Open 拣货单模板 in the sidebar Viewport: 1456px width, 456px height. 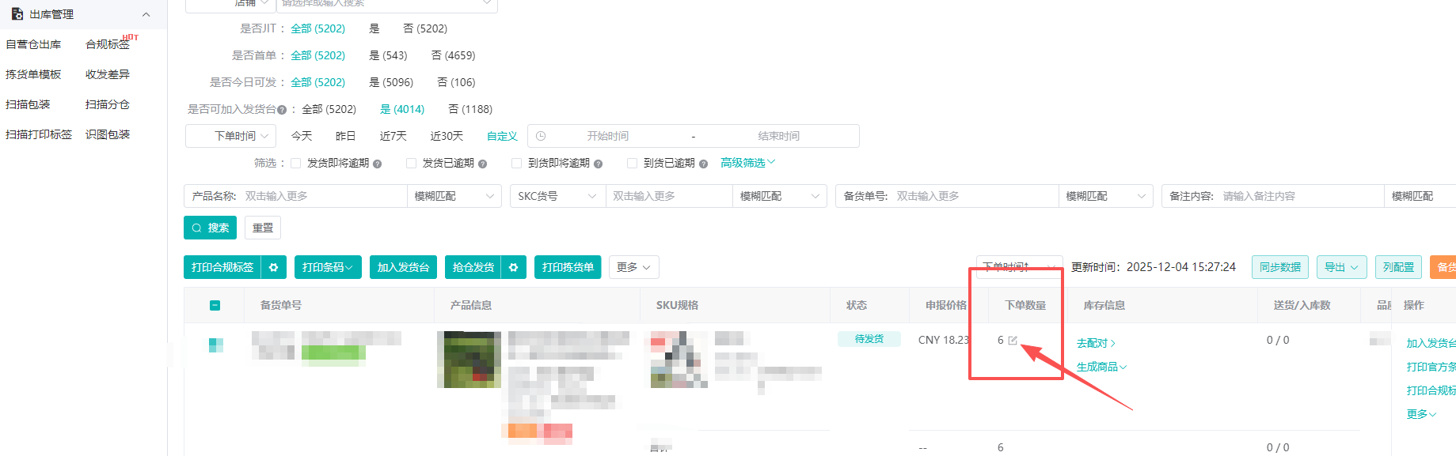point(33,74)
